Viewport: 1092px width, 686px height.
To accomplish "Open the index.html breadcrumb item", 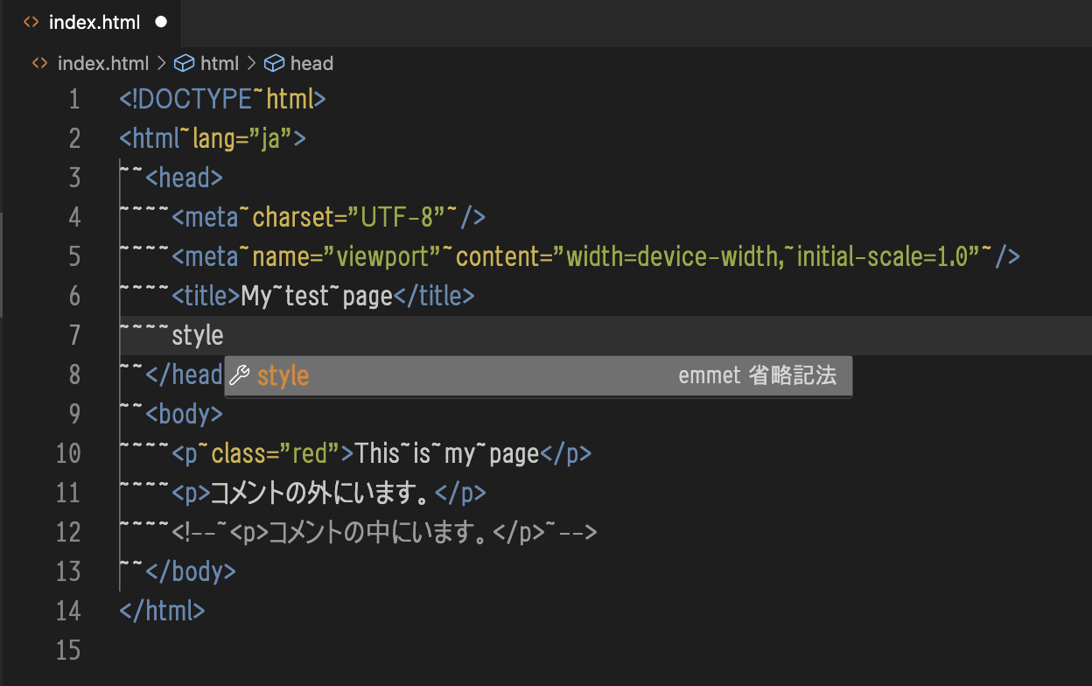I will [x=102, y=63].
